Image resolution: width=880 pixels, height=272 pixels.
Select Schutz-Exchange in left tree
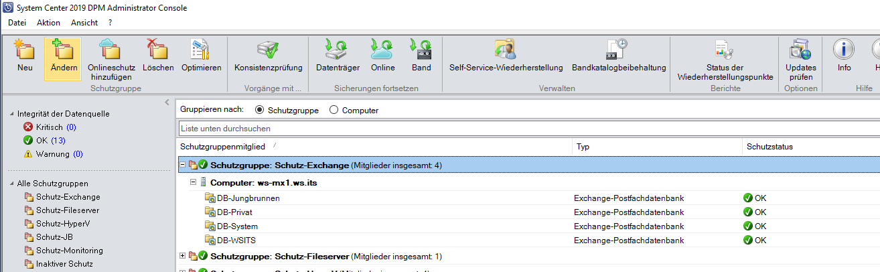(x=63, y=197)
